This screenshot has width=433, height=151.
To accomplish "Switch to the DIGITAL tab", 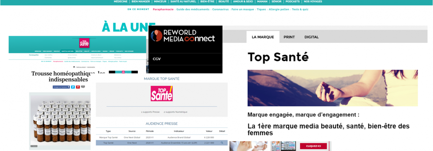I will [x=311, y=37].
